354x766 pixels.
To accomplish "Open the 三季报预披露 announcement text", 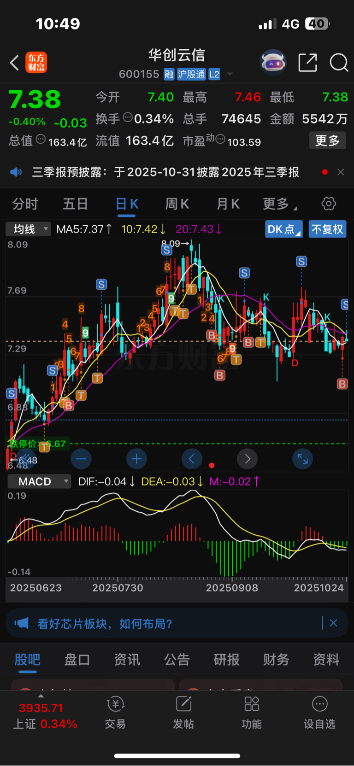I will [165, 172].
